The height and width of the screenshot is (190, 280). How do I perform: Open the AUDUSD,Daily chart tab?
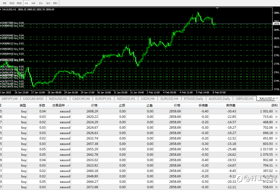point(219,98)
